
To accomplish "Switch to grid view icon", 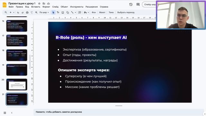I will pos(5,113).
